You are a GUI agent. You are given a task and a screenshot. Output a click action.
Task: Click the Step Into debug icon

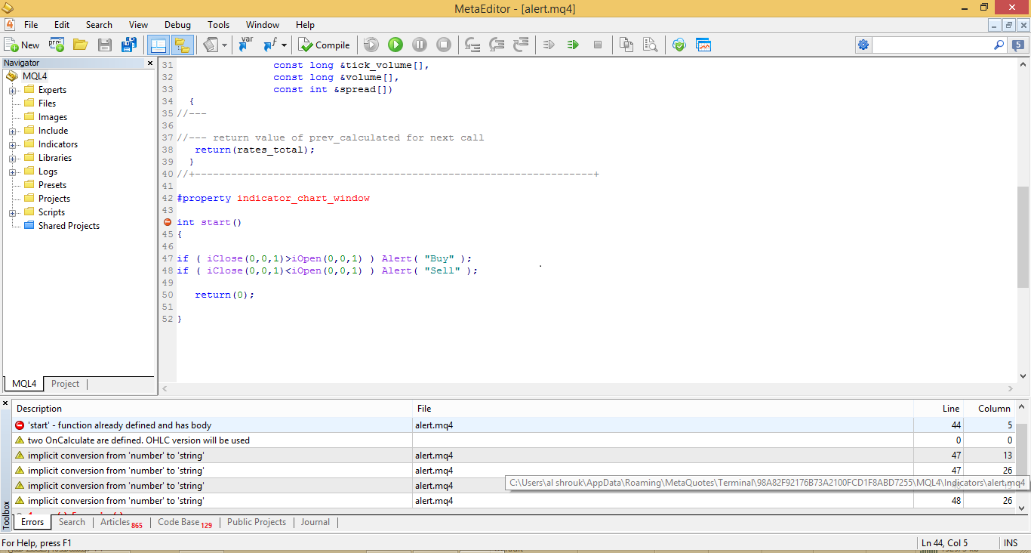tap(472, 45)
